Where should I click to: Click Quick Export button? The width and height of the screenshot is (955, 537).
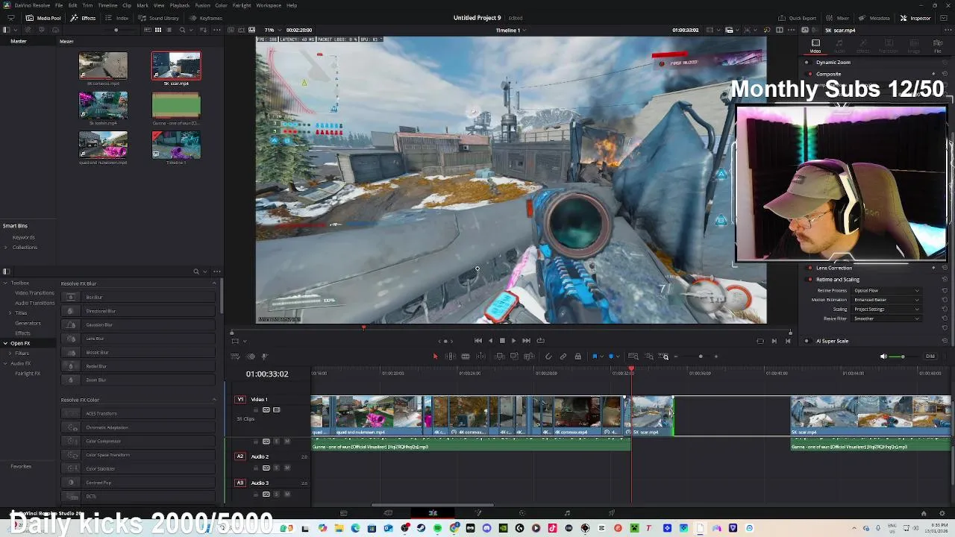point(798,18)
